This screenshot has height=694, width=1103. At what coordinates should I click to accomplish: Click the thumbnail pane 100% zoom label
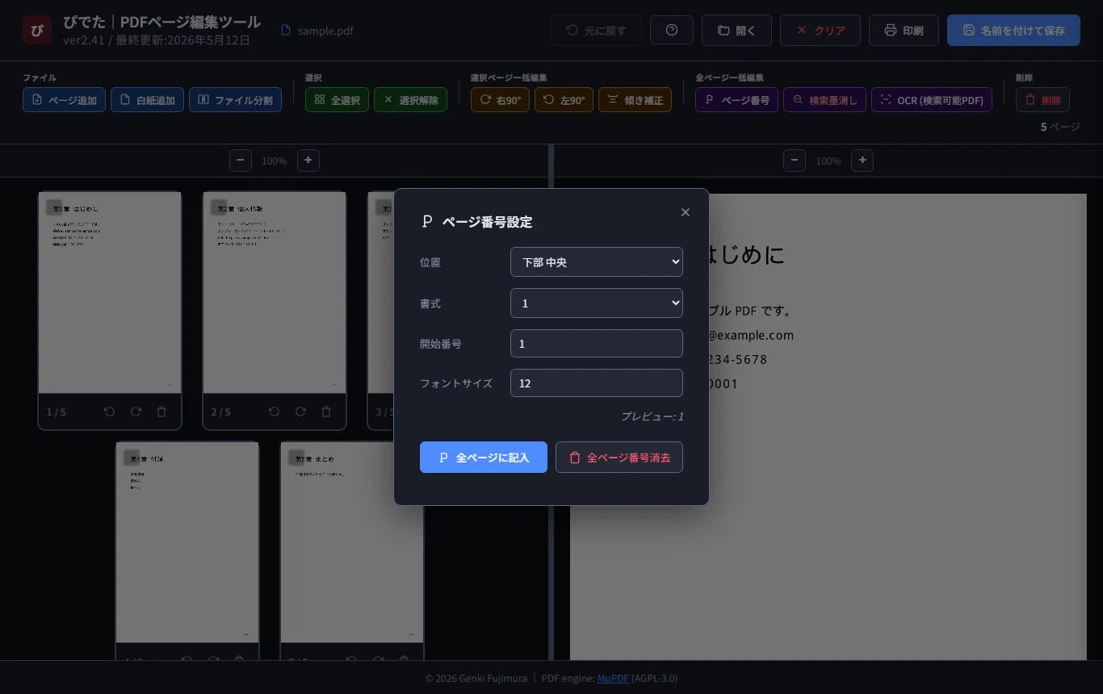click(x=274, y=161)
